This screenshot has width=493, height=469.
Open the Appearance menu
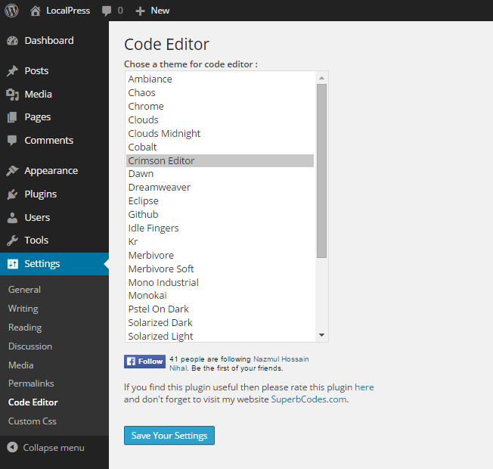coord(51,170)
